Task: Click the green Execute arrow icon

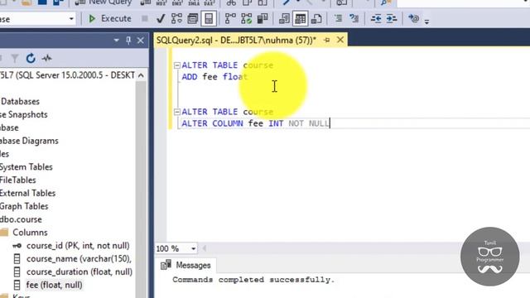Action: click(x=92, y=18)
